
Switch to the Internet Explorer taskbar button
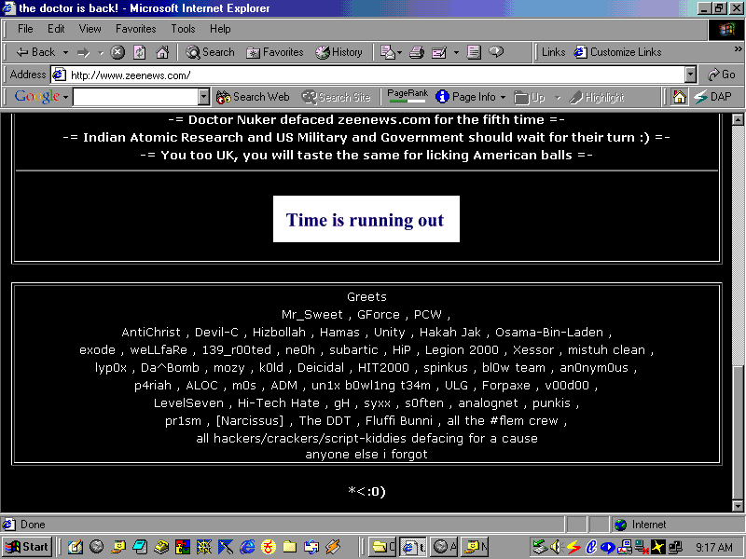413,547
